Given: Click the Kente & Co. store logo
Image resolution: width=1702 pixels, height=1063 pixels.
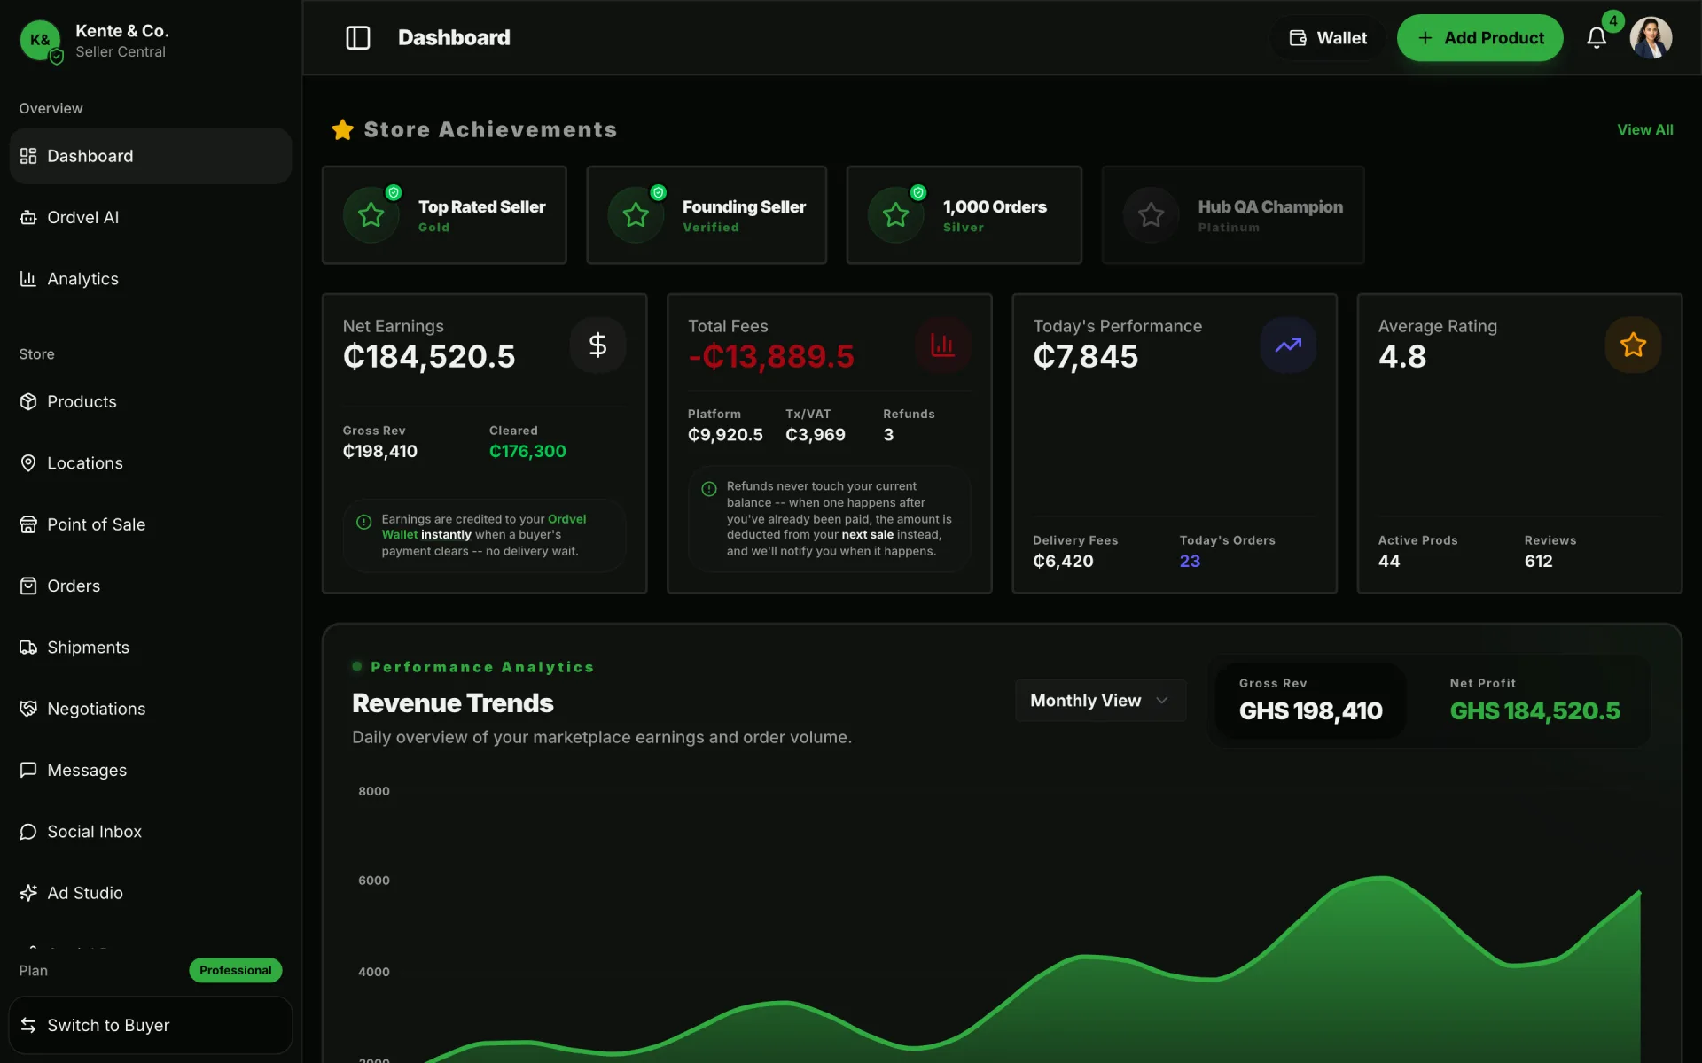Looking at the screenshot, I should (40, 40).
